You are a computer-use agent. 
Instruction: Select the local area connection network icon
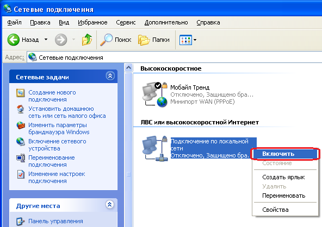tap(155, 148)
